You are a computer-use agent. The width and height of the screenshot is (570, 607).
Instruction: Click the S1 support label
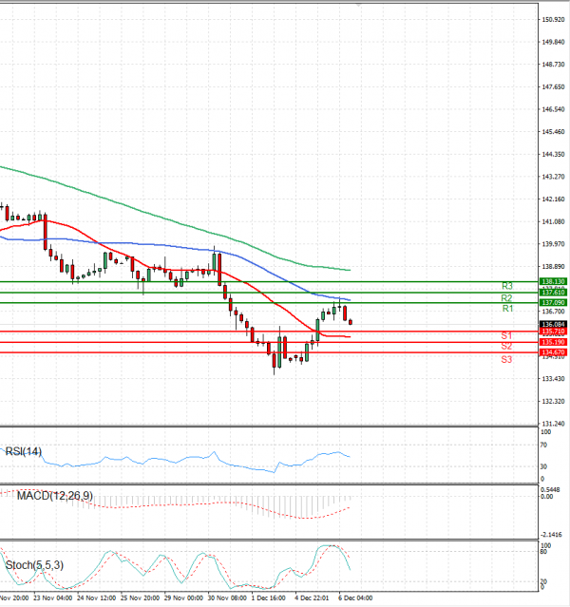[506, 335]
